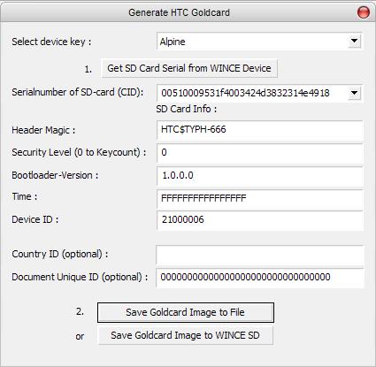Save Goldcard Image to File
The height and width of the screenshot is (367, 376).
pos(186,312)
